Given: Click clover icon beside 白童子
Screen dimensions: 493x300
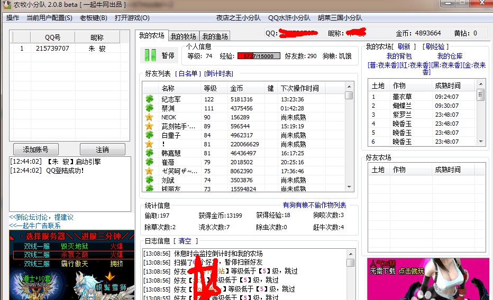Looking at the screenshot, I should tap(149, 135).
